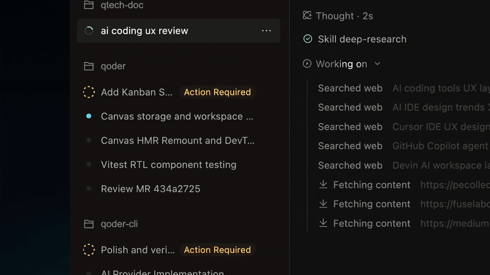Image resolution: width=490 pixels, height=275 pixels.
Task: Click the Thought brain icon
Action: [307, 15]
